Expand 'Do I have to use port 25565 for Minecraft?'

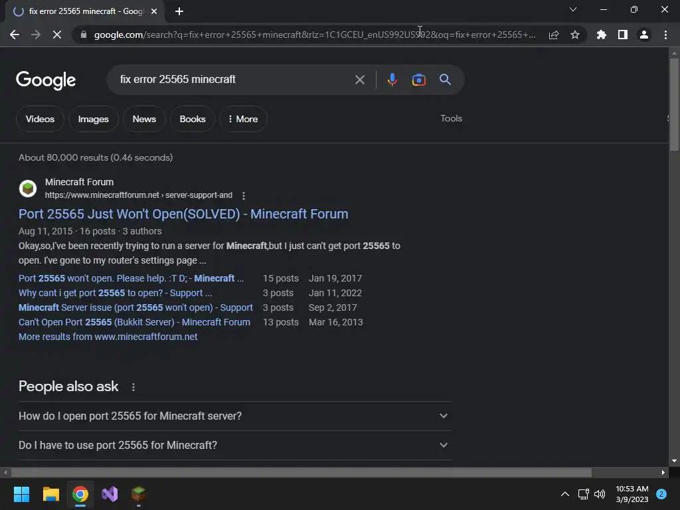[x=234, y=445]
